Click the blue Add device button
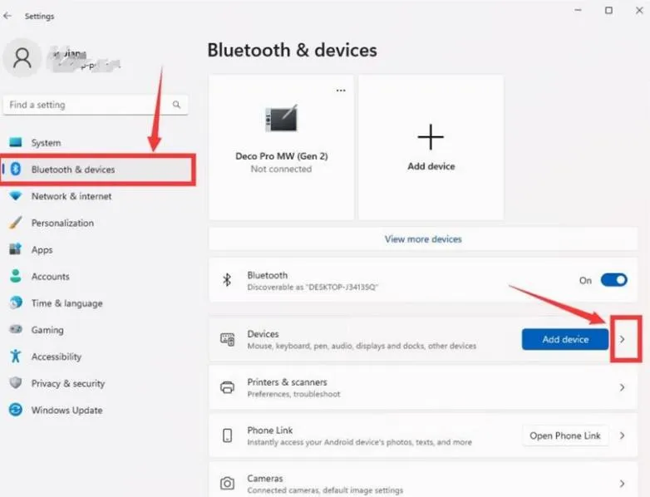Screen dimensions: 650x497 565,339
